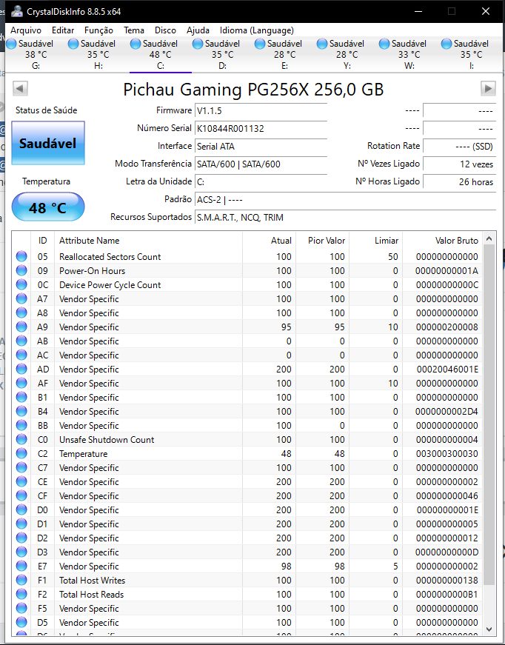The image size is (505, 645).
Task: Click the Nº Vezes Ligado value 12 vezes
Action: tap(459, 164)
